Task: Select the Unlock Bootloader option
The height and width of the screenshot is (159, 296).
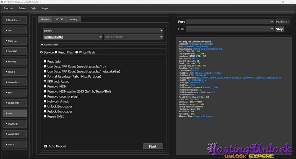Action: click(x=45, y=107)
